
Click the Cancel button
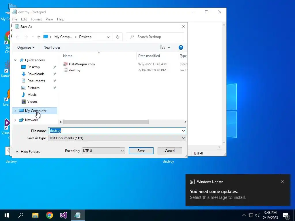170,151
